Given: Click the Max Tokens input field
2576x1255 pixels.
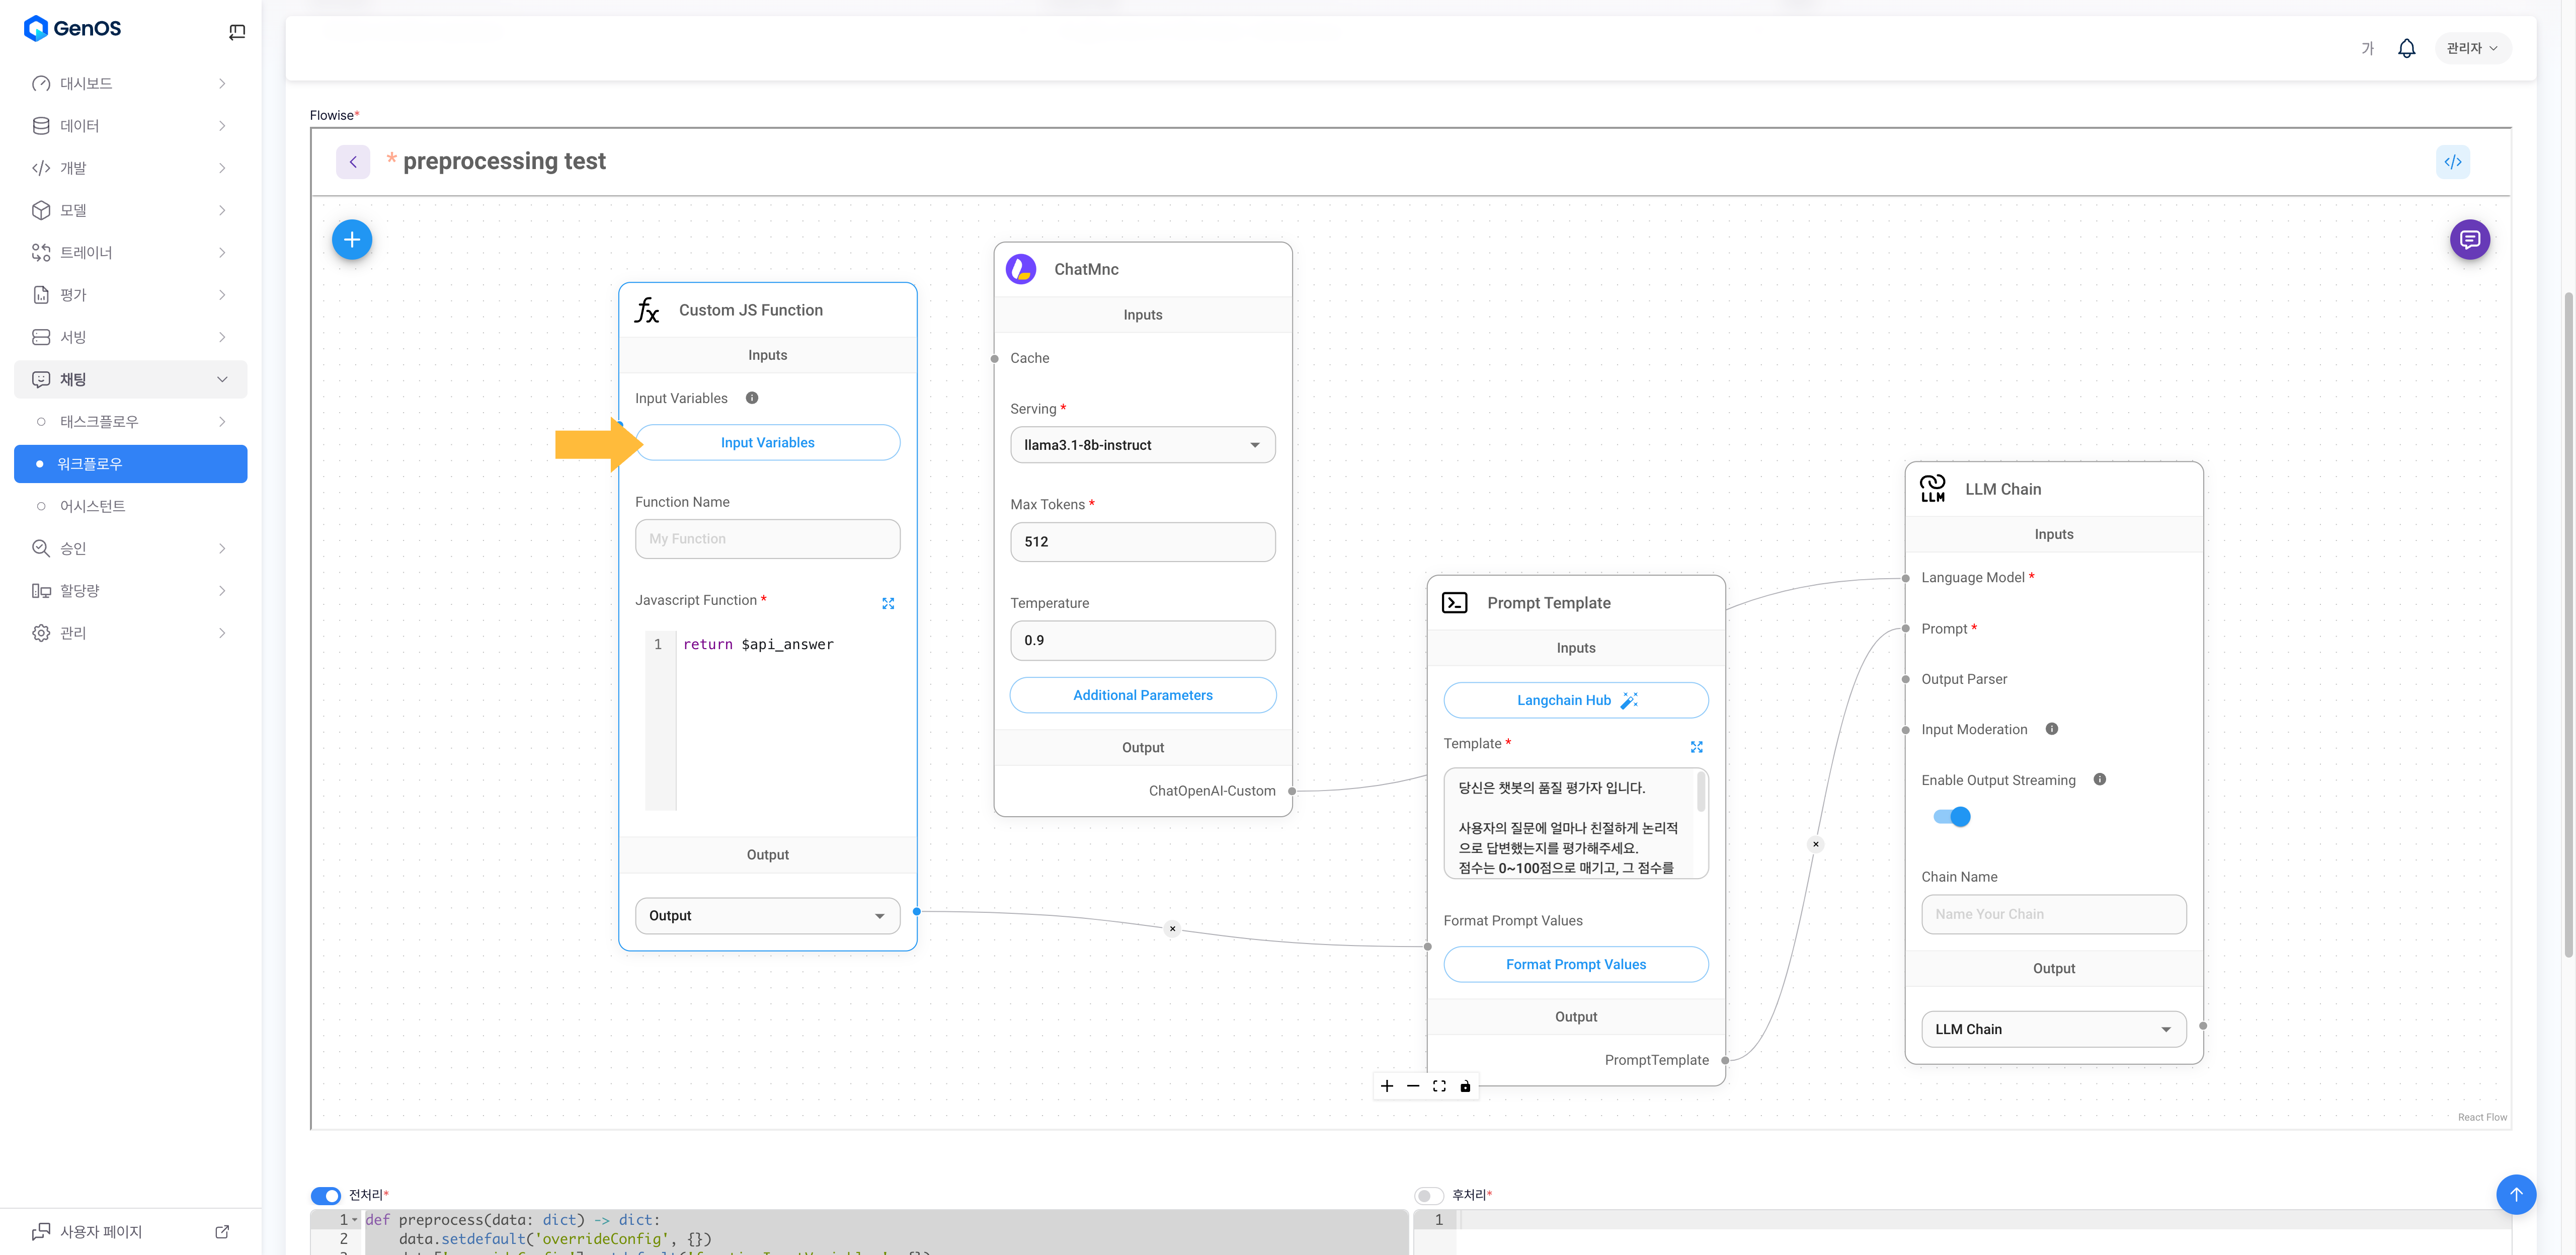Looking at the screenshot, I should [1142, 542].
